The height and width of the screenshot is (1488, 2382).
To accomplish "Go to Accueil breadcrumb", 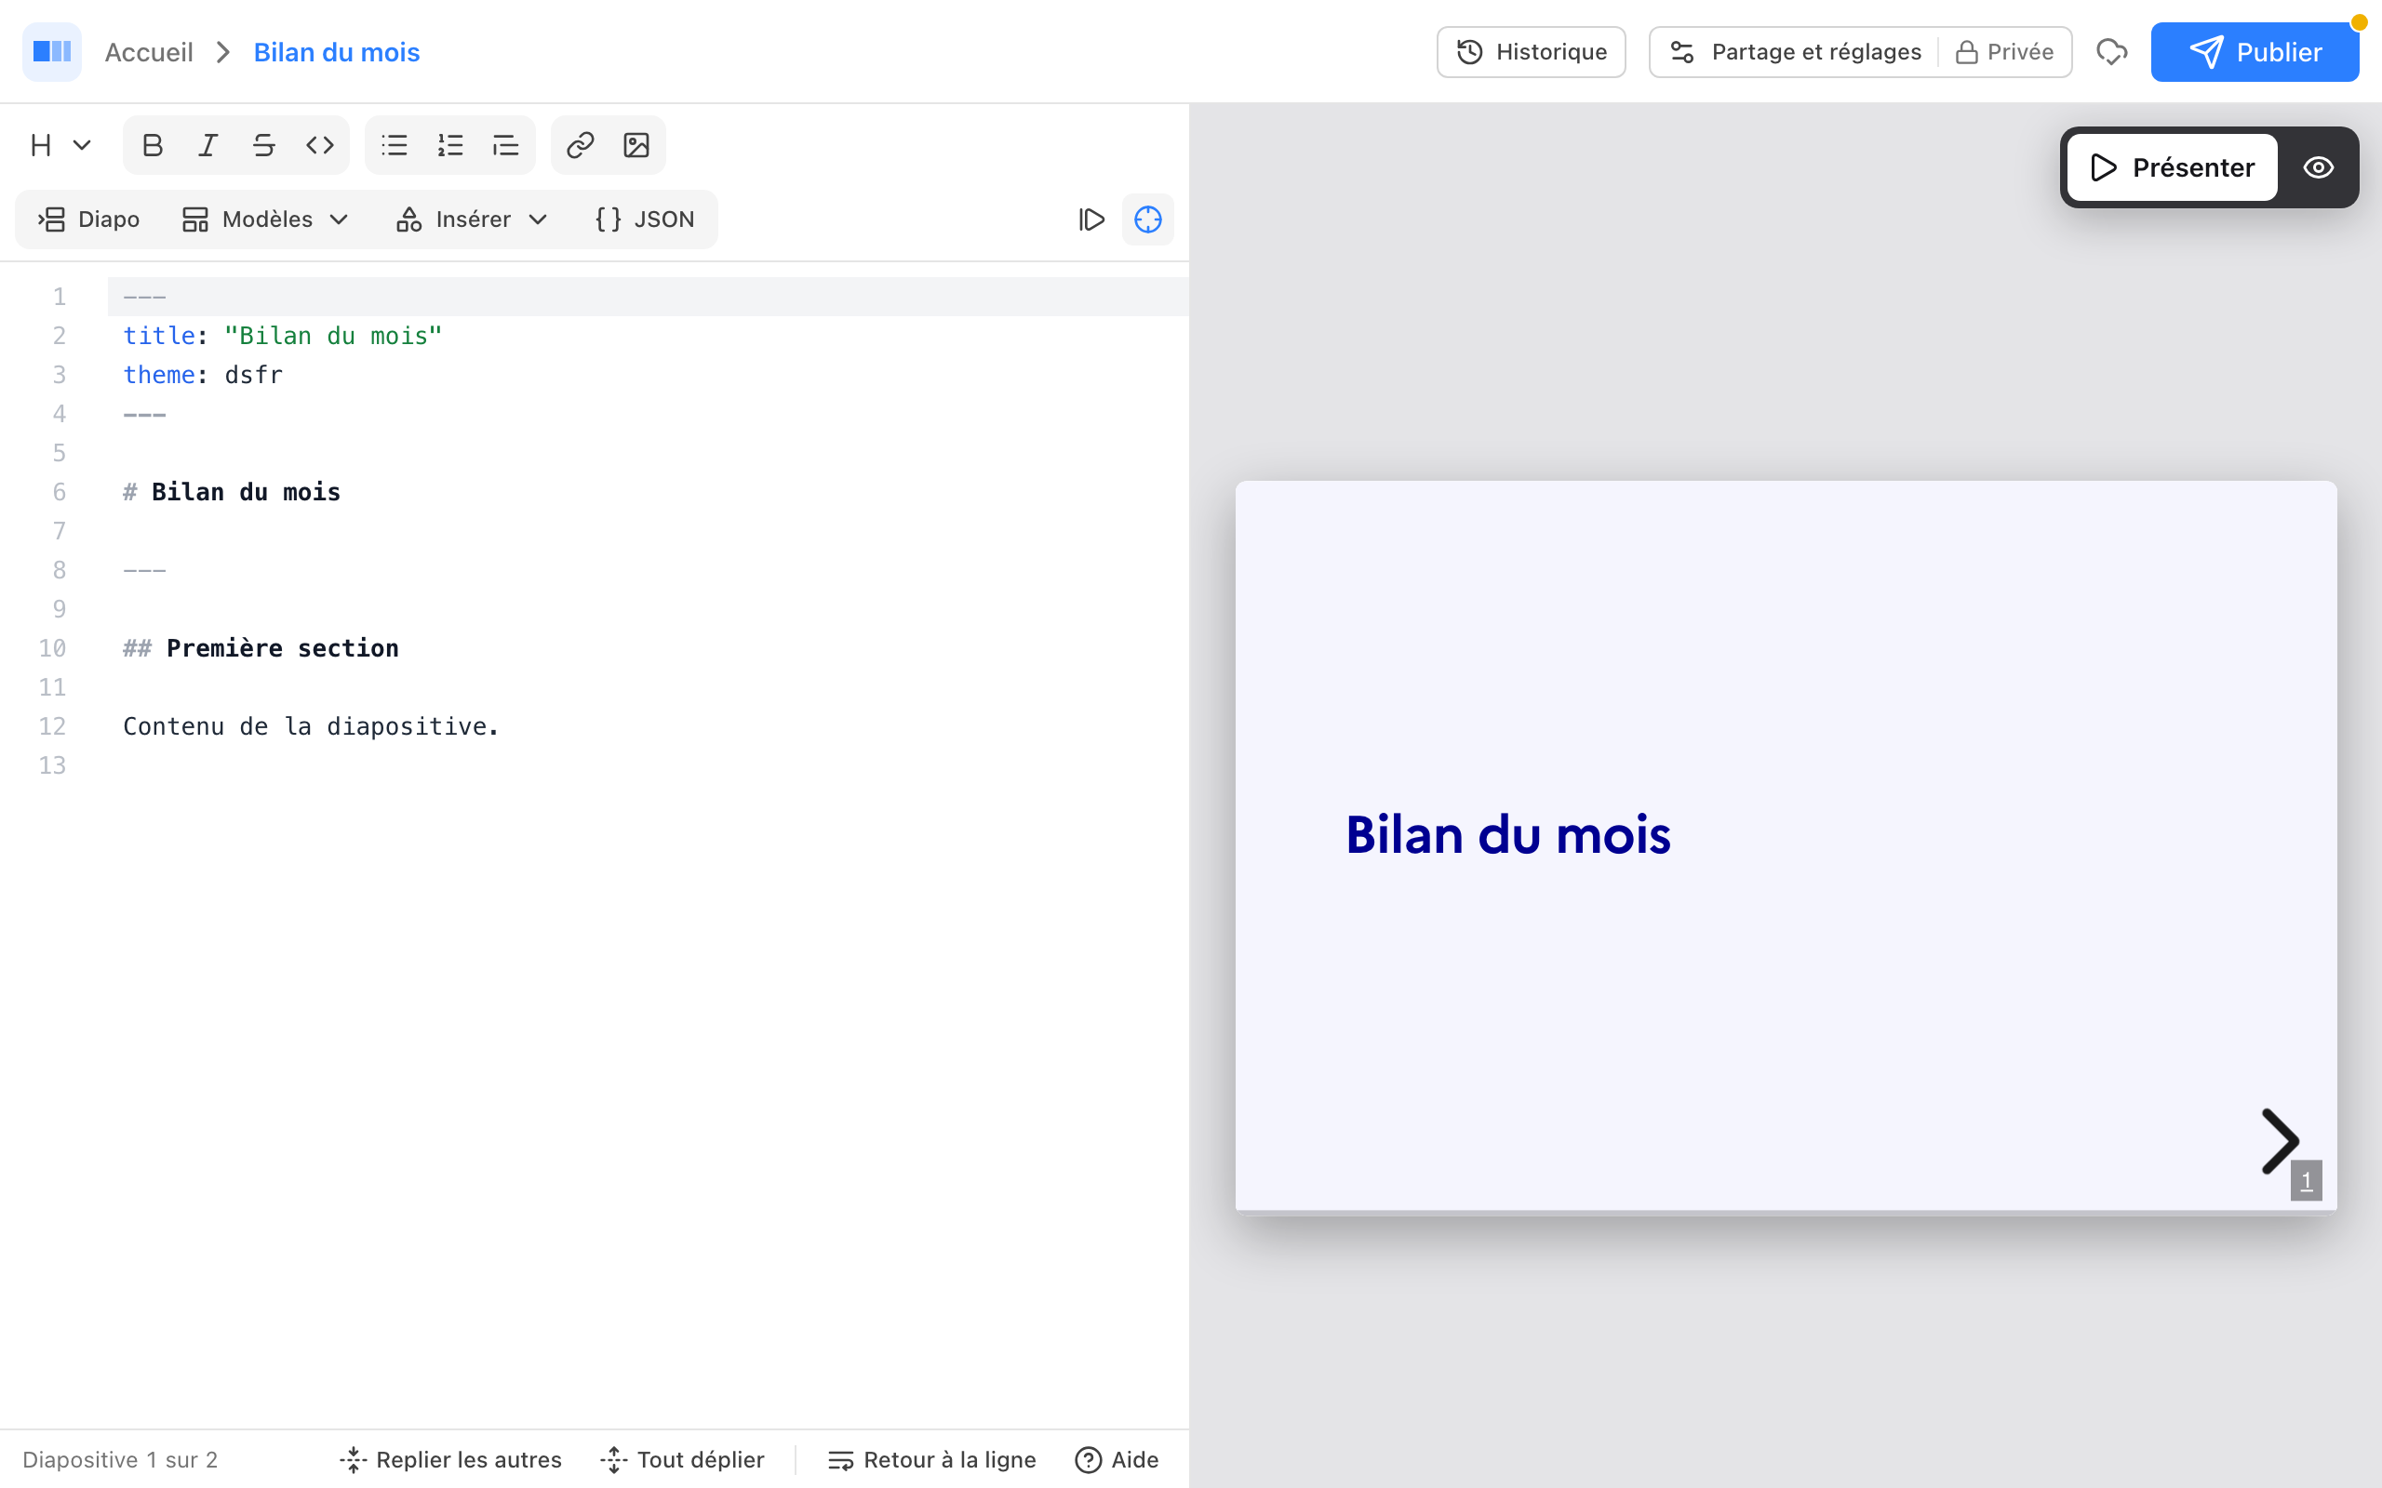I will [149, 52].
